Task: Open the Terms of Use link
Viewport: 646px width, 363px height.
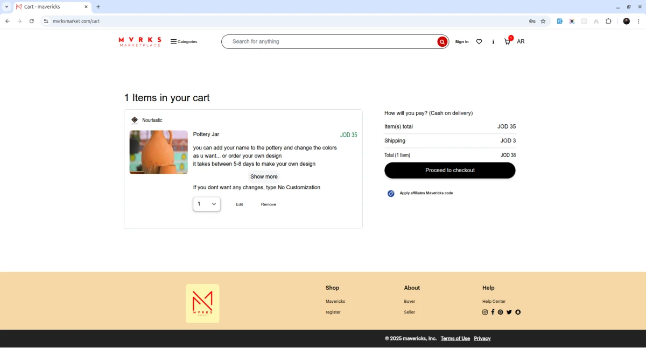Action: click(x=455, y=338)
